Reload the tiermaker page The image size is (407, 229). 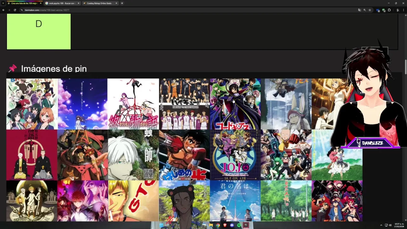[x=15, y=10]
